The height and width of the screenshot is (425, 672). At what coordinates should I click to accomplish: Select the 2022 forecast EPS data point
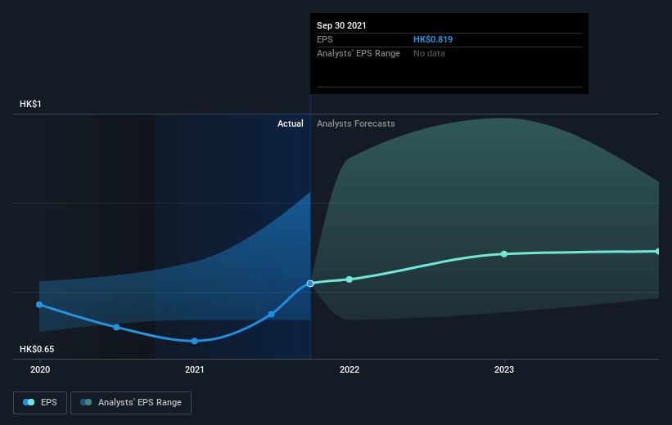coord(350,279)
